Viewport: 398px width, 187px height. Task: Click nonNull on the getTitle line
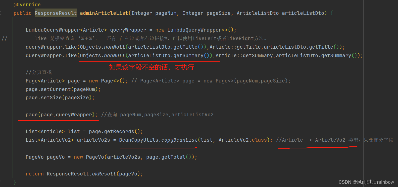click(114, 47)
